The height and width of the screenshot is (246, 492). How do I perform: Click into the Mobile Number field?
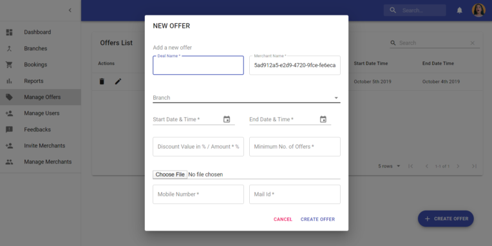[198, 194]
